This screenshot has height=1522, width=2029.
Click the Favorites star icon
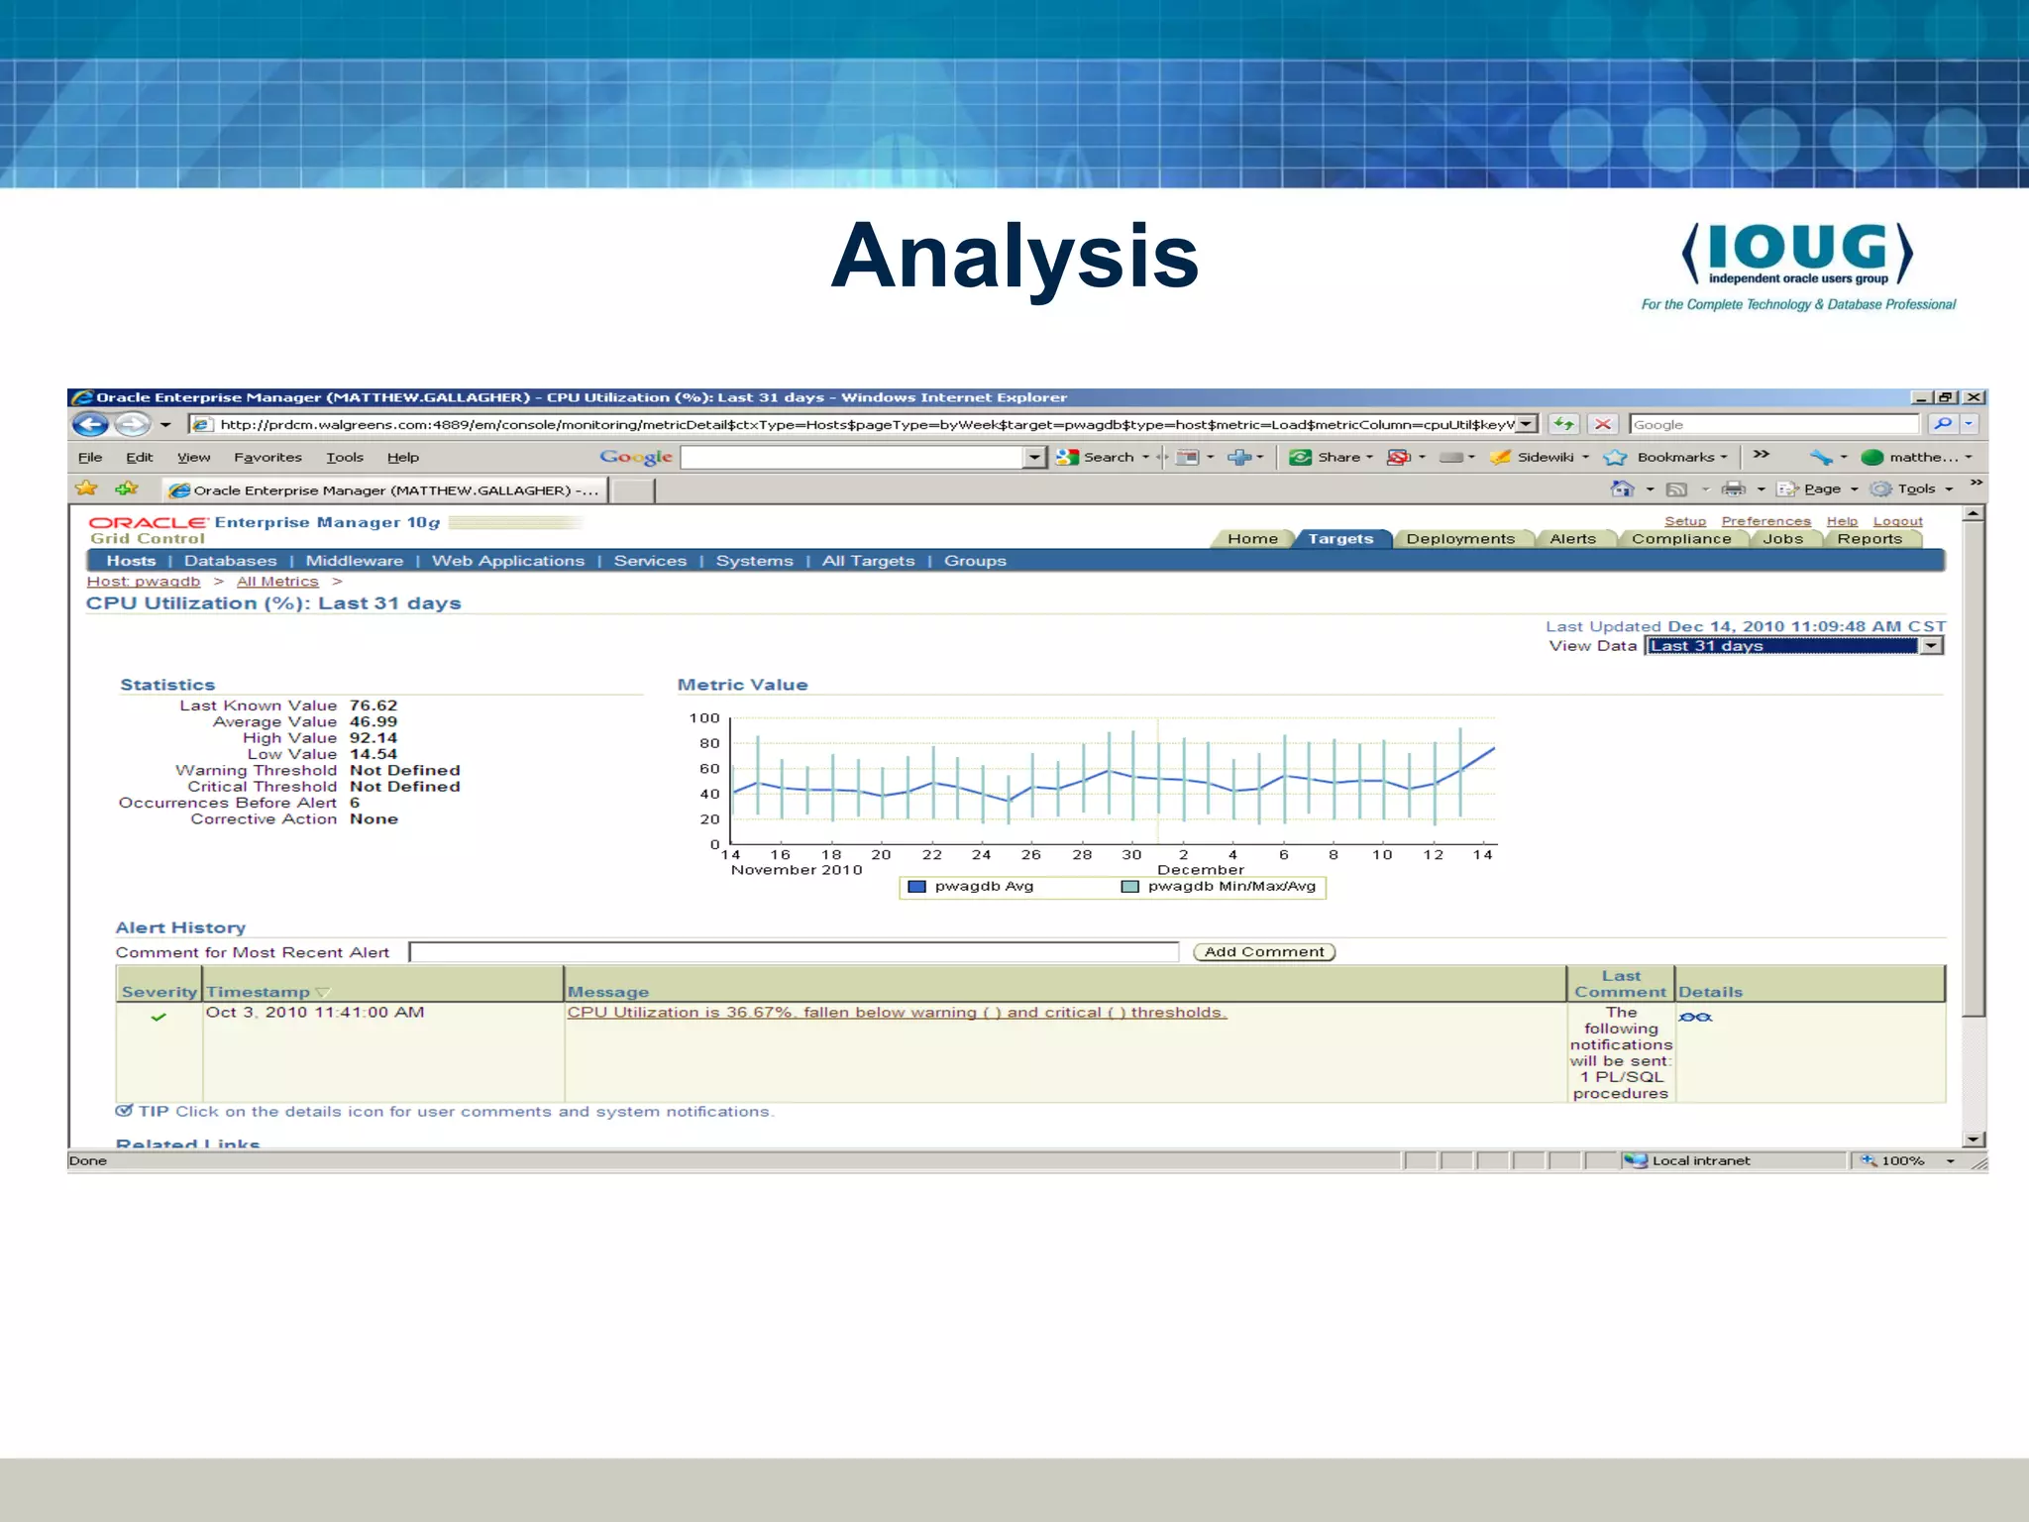[x=87, y=489]
